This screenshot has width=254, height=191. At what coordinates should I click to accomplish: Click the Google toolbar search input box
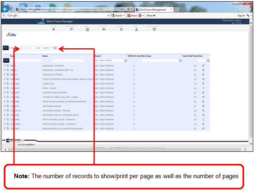click(63, 16)
